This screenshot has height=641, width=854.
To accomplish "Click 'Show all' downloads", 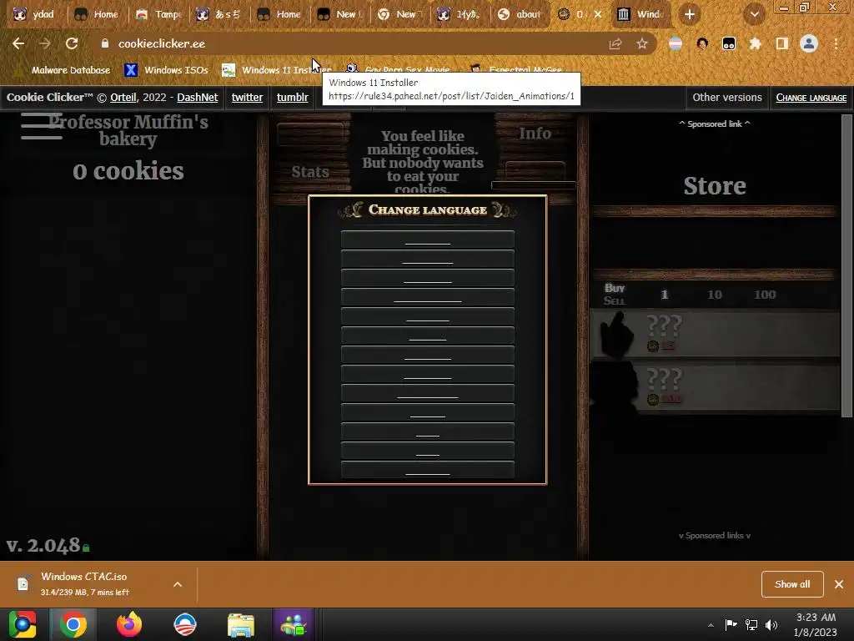I will (792, 584).
